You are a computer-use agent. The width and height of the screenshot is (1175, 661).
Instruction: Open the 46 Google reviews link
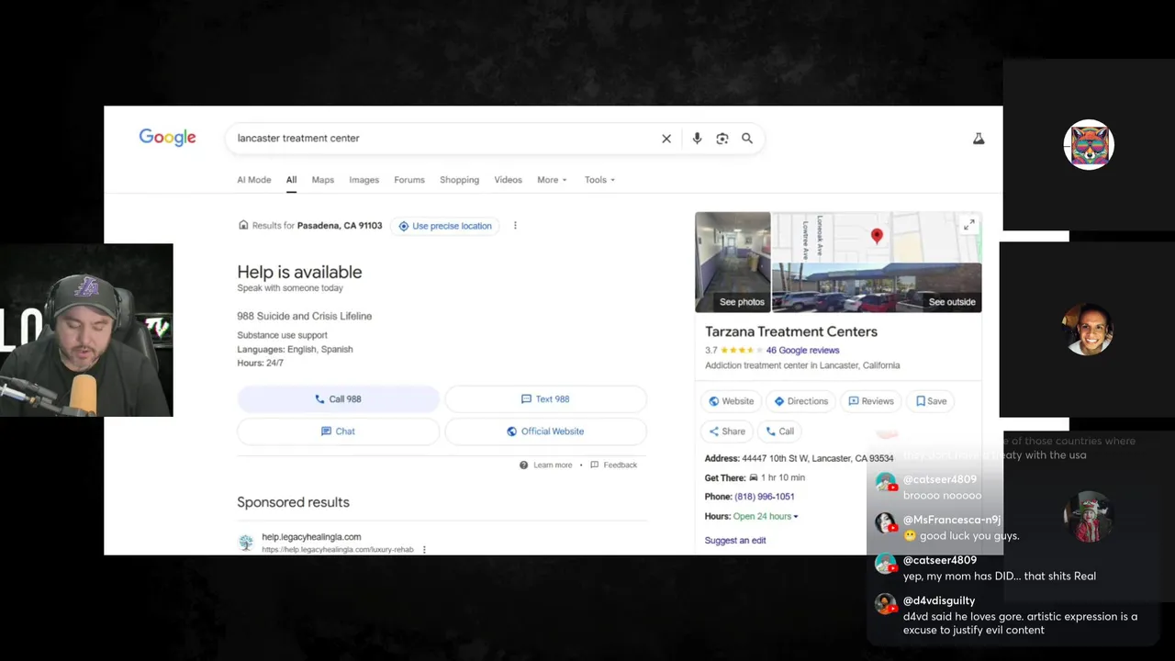click(x=802, y=351)
